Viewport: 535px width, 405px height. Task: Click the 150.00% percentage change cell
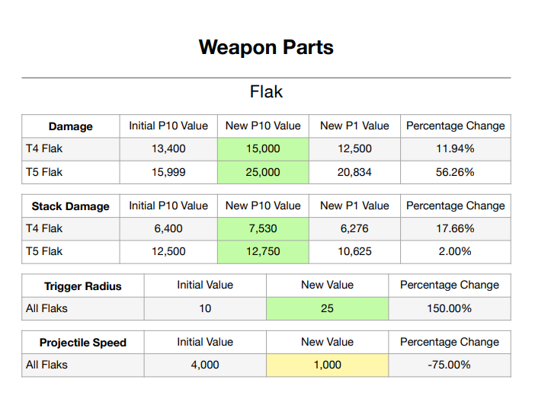(449, 308)
